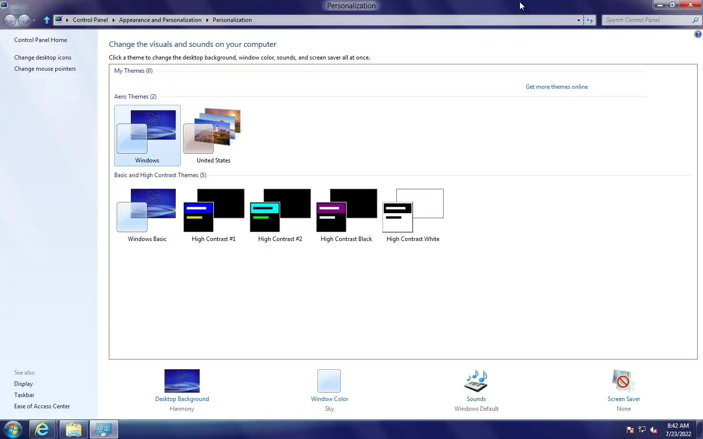Click the Back navigation button
Viewport: 703px width, 439px height.
coord(10,20)
